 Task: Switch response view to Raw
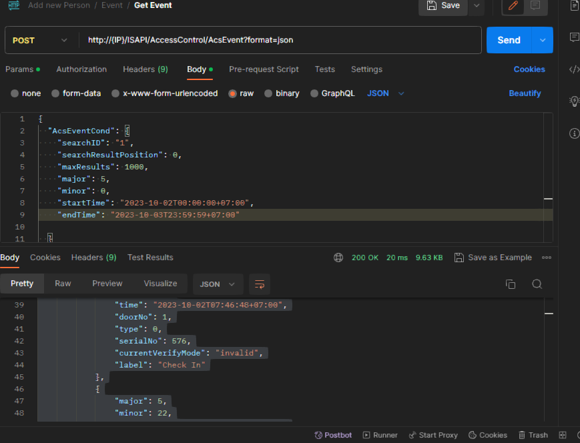coord(63,284)
